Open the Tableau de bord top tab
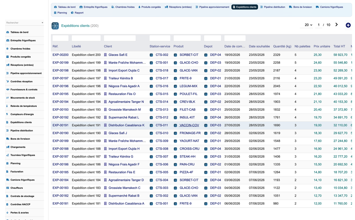Viewport: 355px width, 220px height. (64, 7)
